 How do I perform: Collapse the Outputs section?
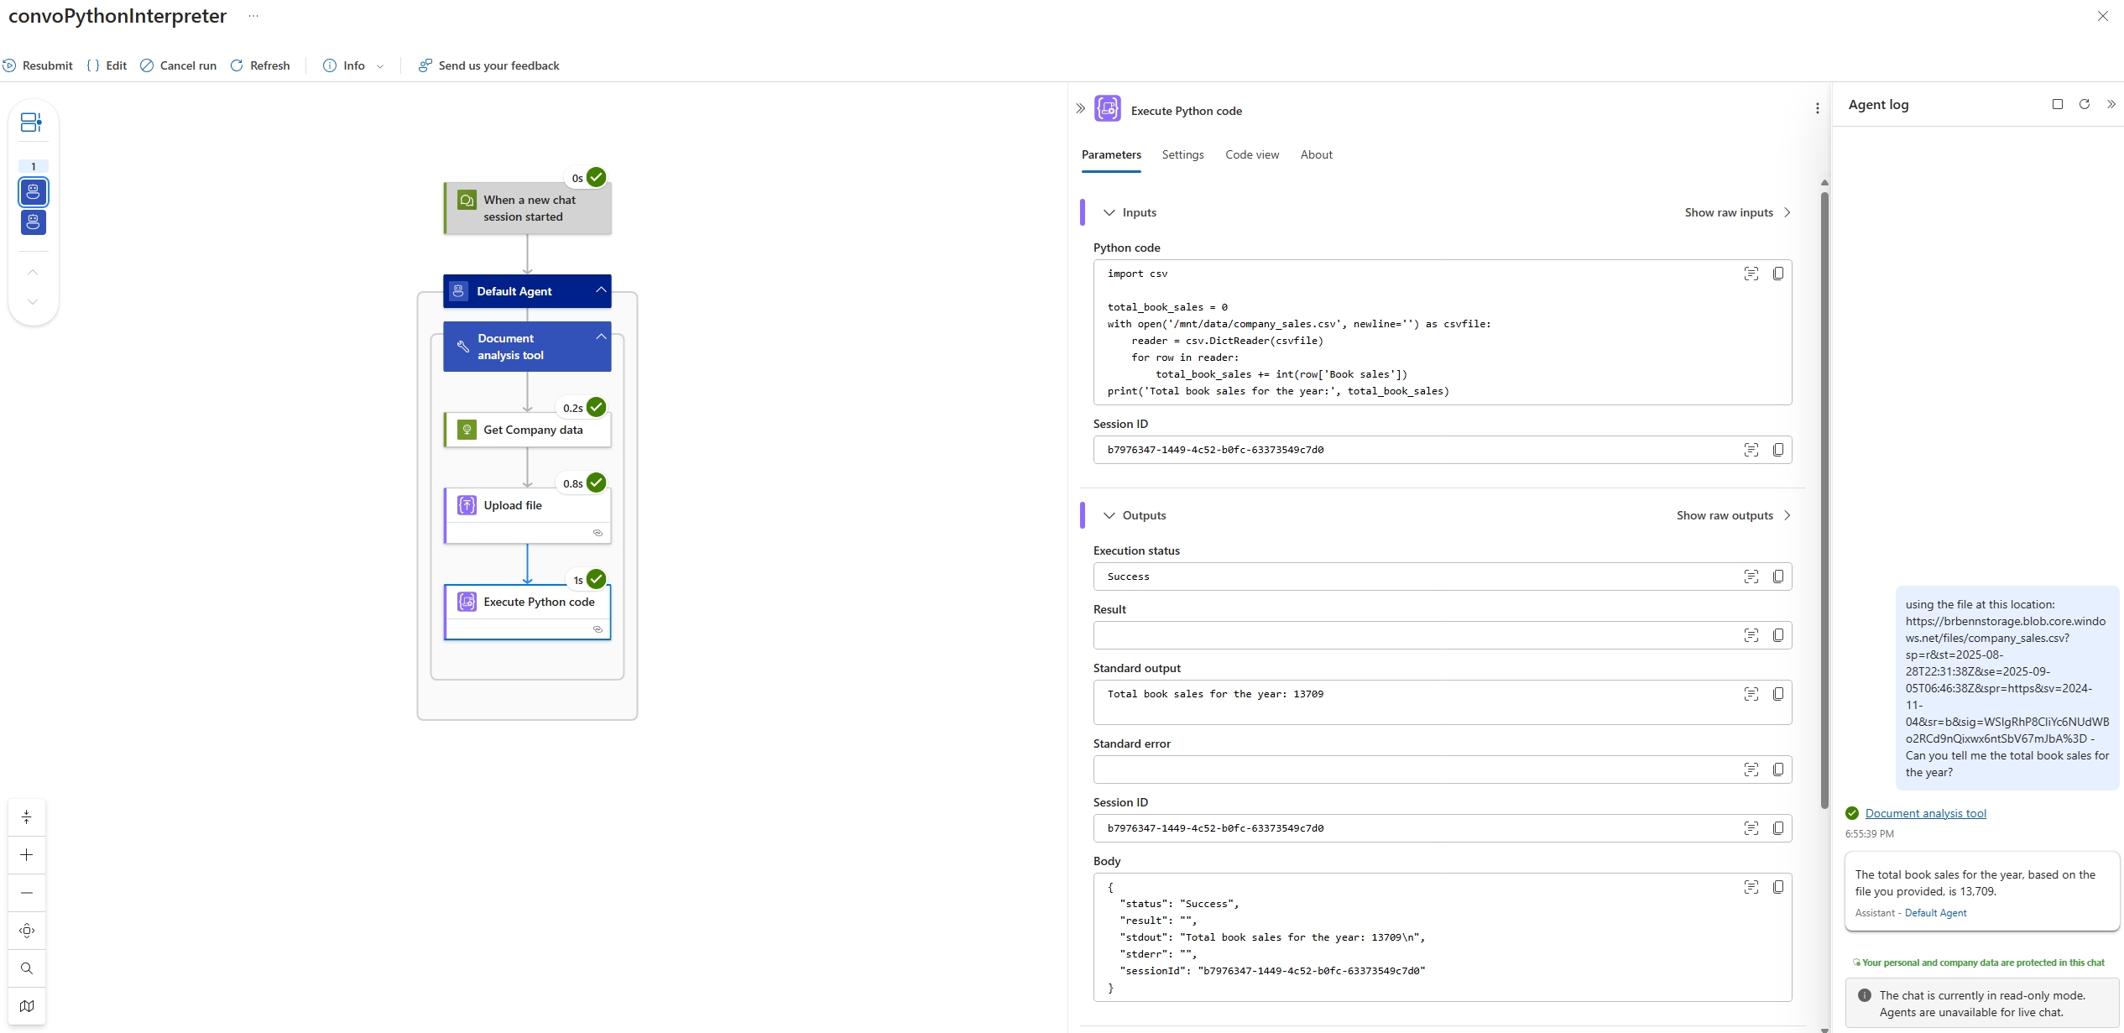pyautogui.click(x=1109, y=515)
